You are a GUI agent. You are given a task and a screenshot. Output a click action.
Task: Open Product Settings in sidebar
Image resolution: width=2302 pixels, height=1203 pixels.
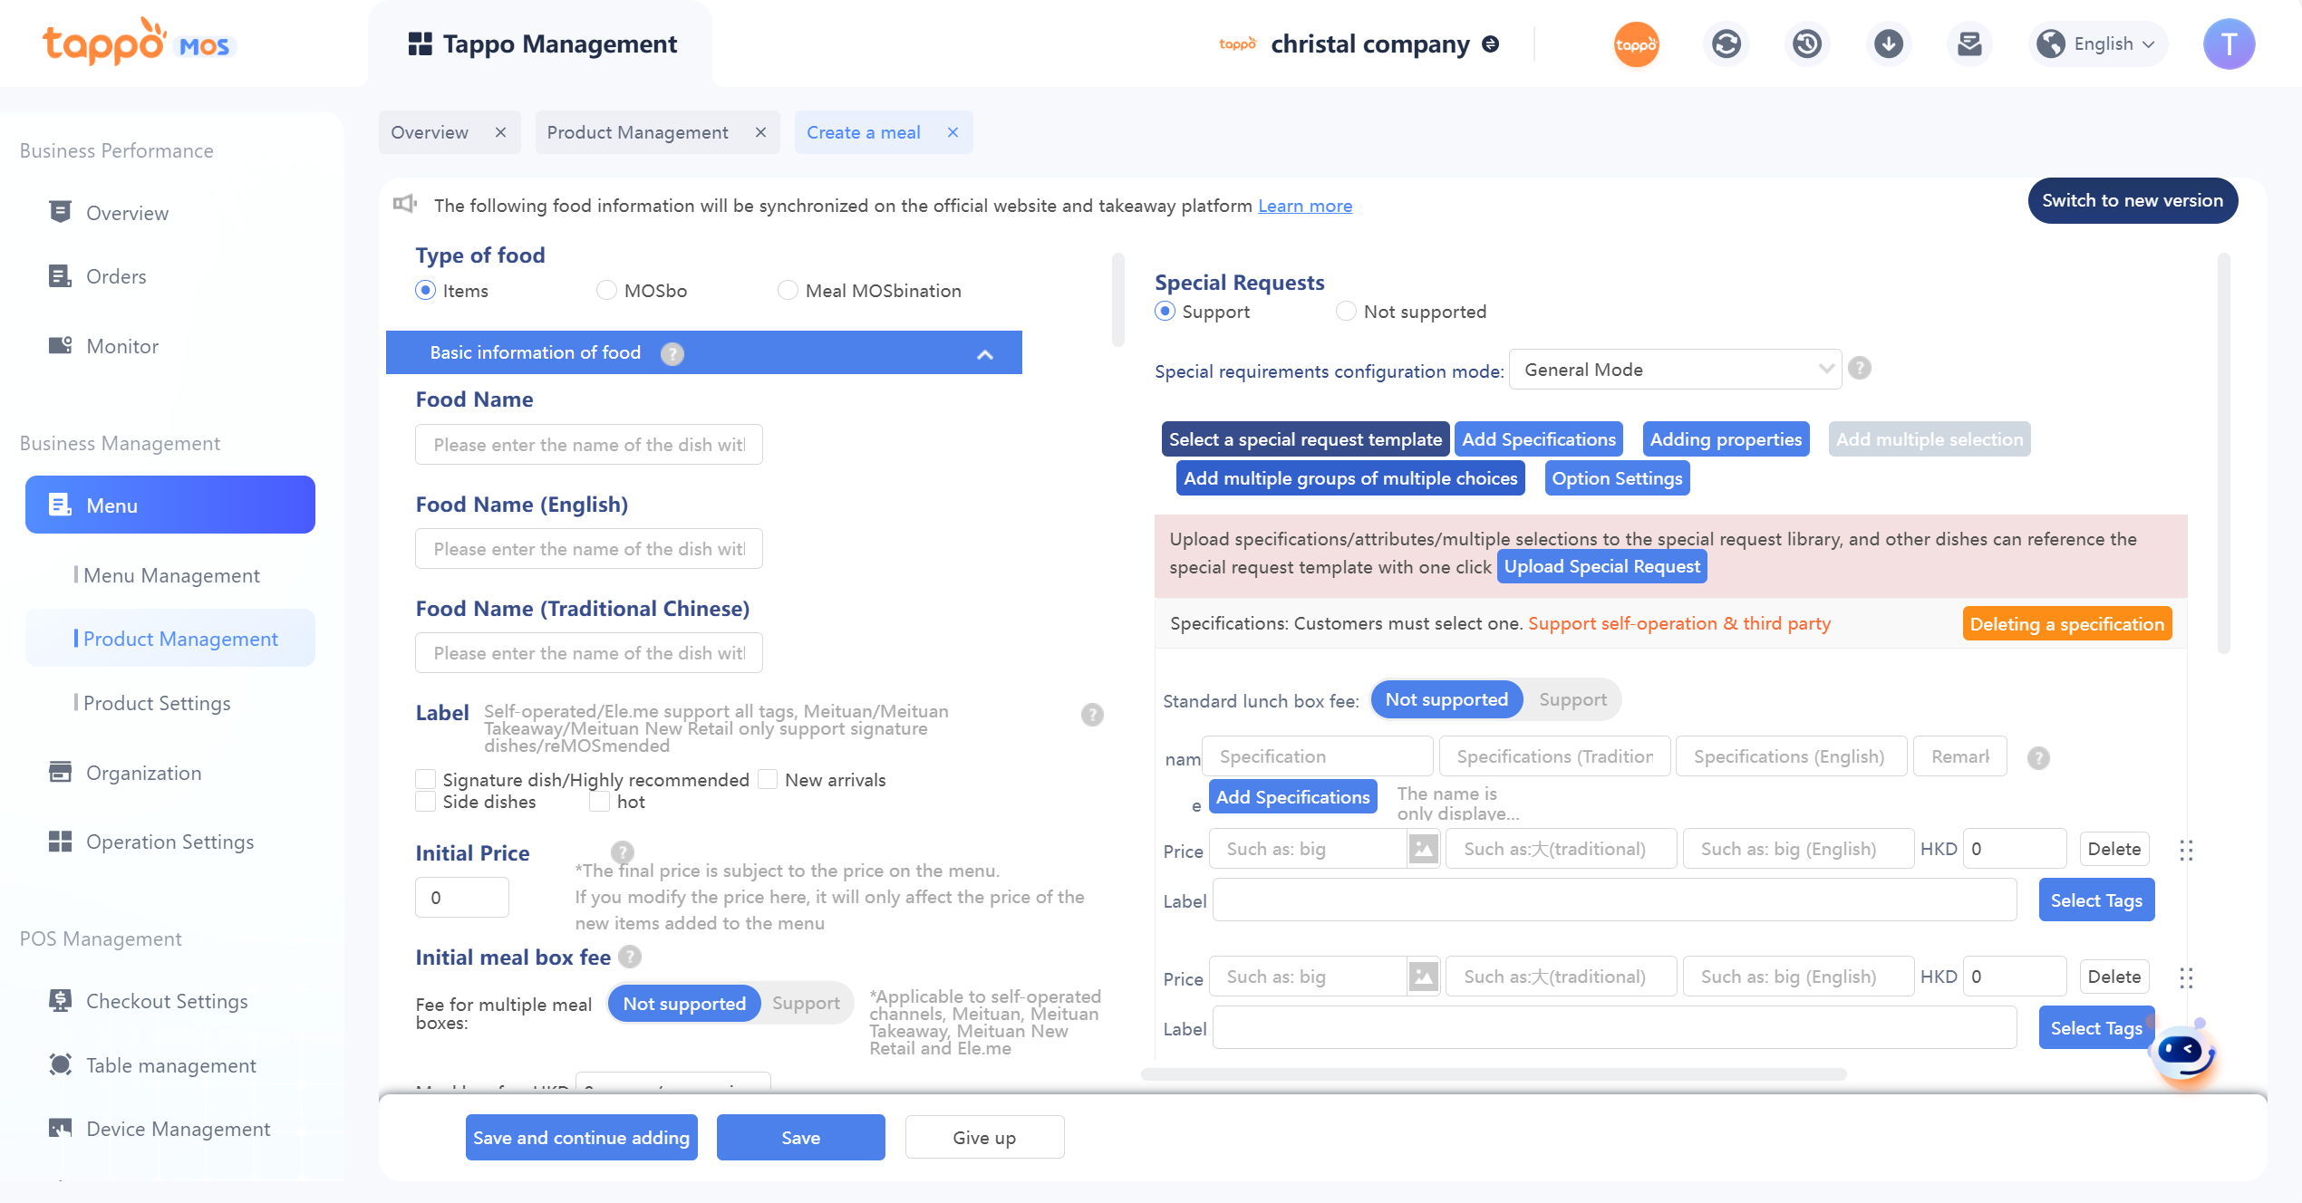(x=157, y=703)
